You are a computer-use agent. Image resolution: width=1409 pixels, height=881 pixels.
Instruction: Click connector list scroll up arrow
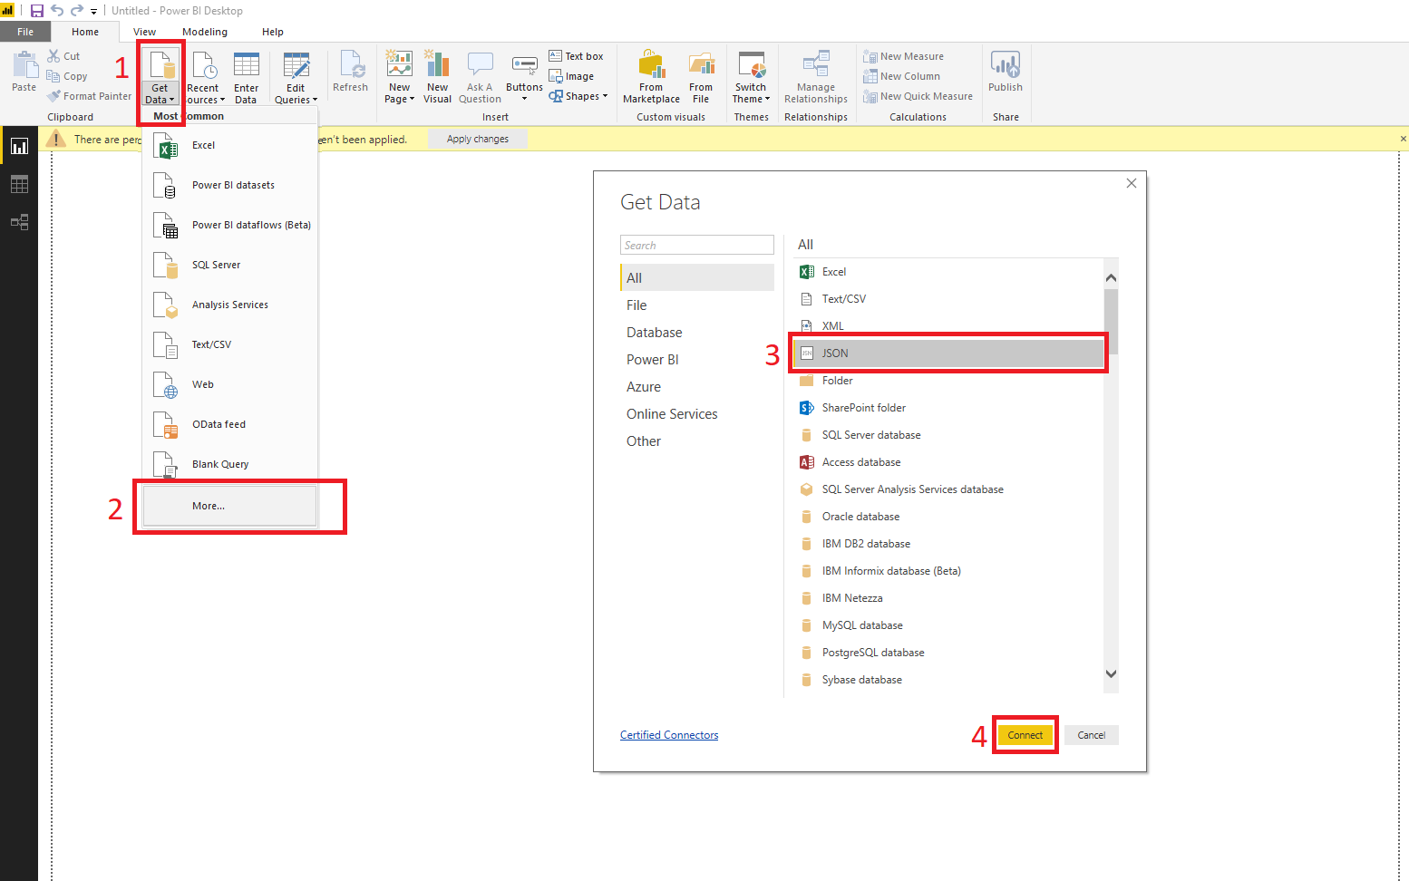coord(1111,278)
